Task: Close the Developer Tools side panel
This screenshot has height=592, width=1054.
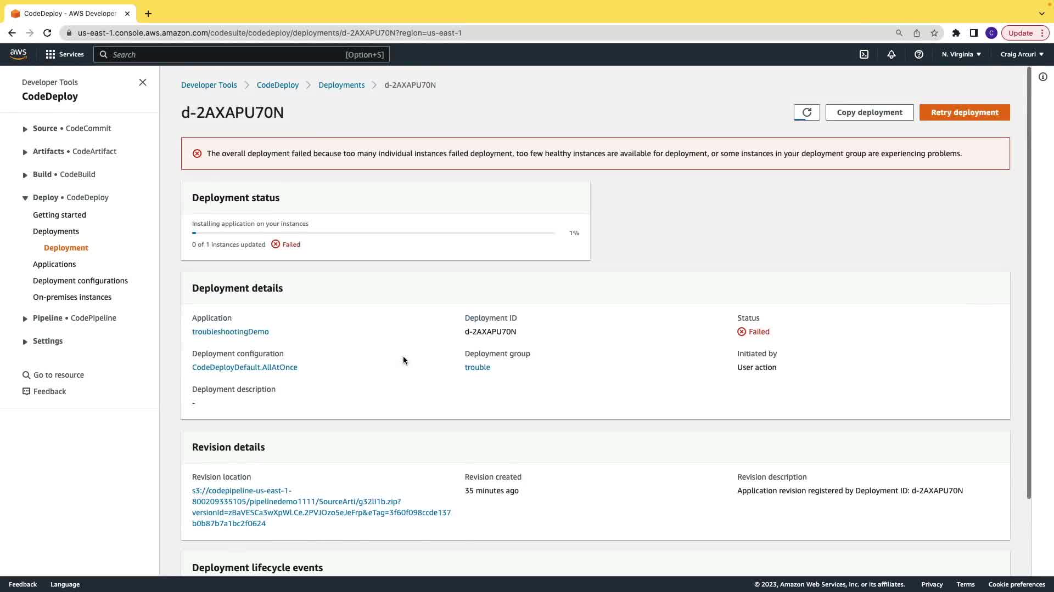Action: 143,82
